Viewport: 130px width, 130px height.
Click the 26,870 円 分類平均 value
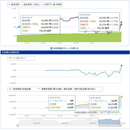pos(46,27)
